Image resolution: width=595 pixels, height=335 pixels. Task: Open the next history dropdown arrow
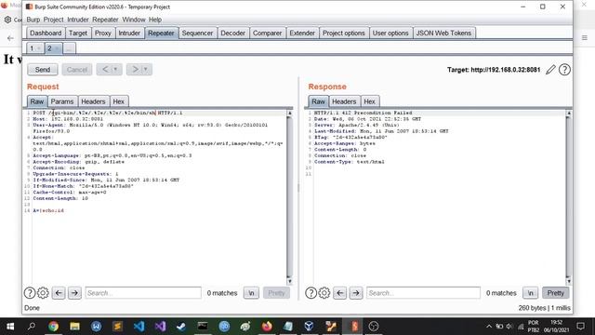(x=146, y=70)
